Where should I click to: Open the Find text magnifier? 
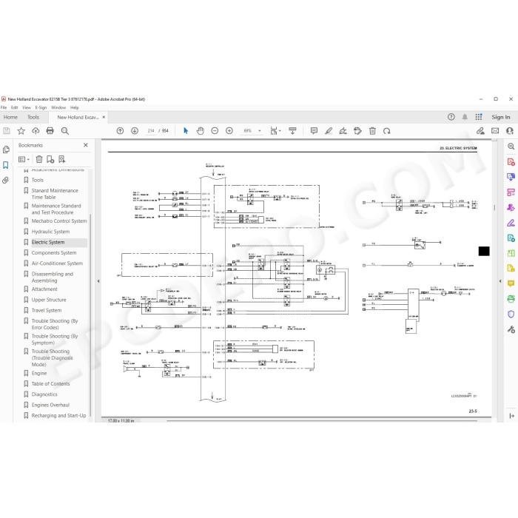click(x=65, y=131)
